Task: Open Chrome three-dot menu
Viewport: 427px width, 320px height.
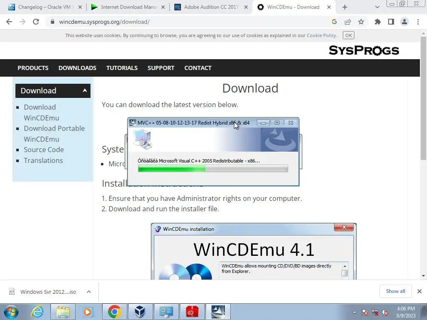Action: tap(418, 22)
